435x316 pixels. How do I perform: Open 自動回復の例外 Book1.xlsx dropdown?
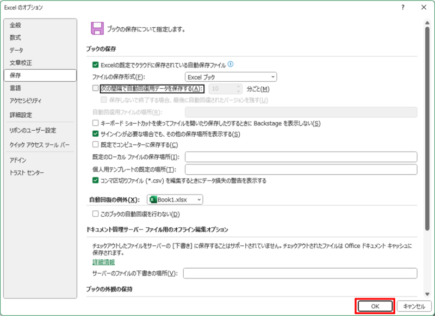point(175,199)
